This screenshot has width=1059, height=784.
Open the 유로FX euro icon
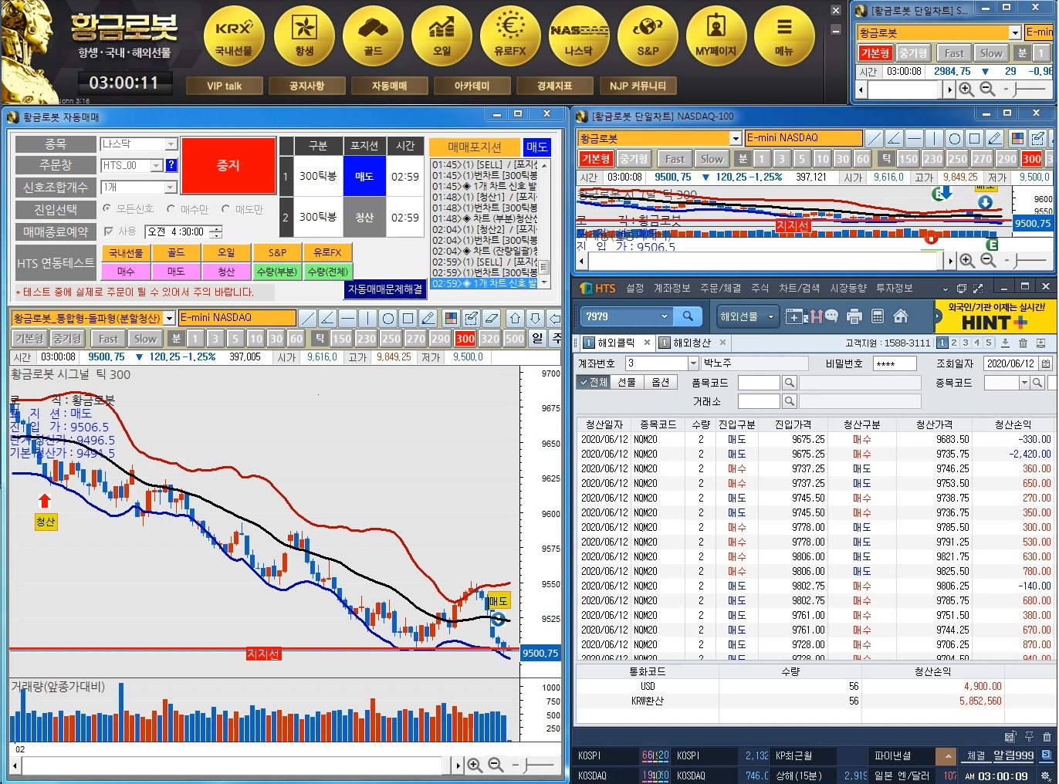point(510,35)
